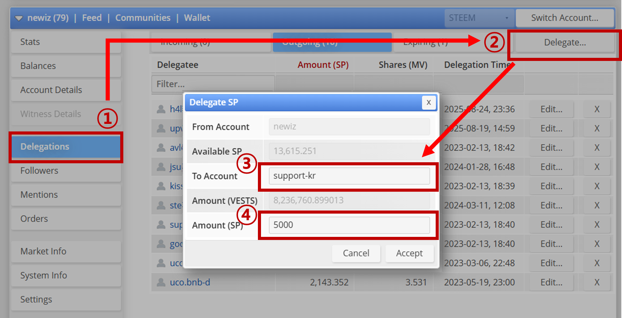Open the Settings section
The width and height of the screenshot is (622, 318).
point(66,299)
